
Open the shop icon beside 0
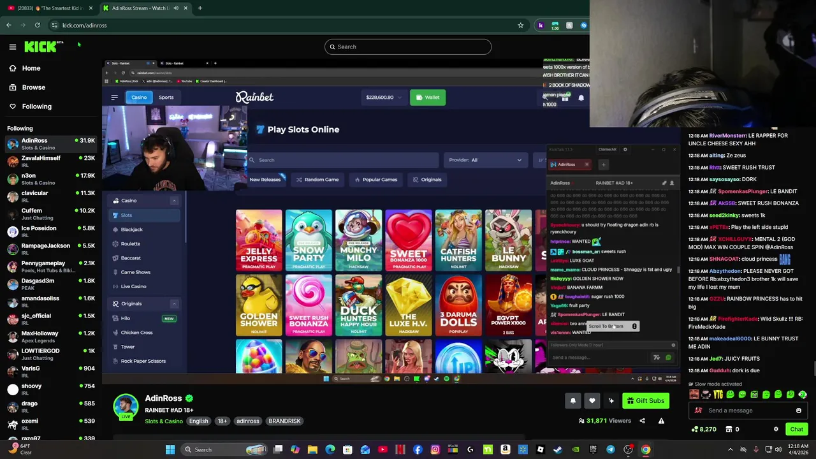pos(729,430)
